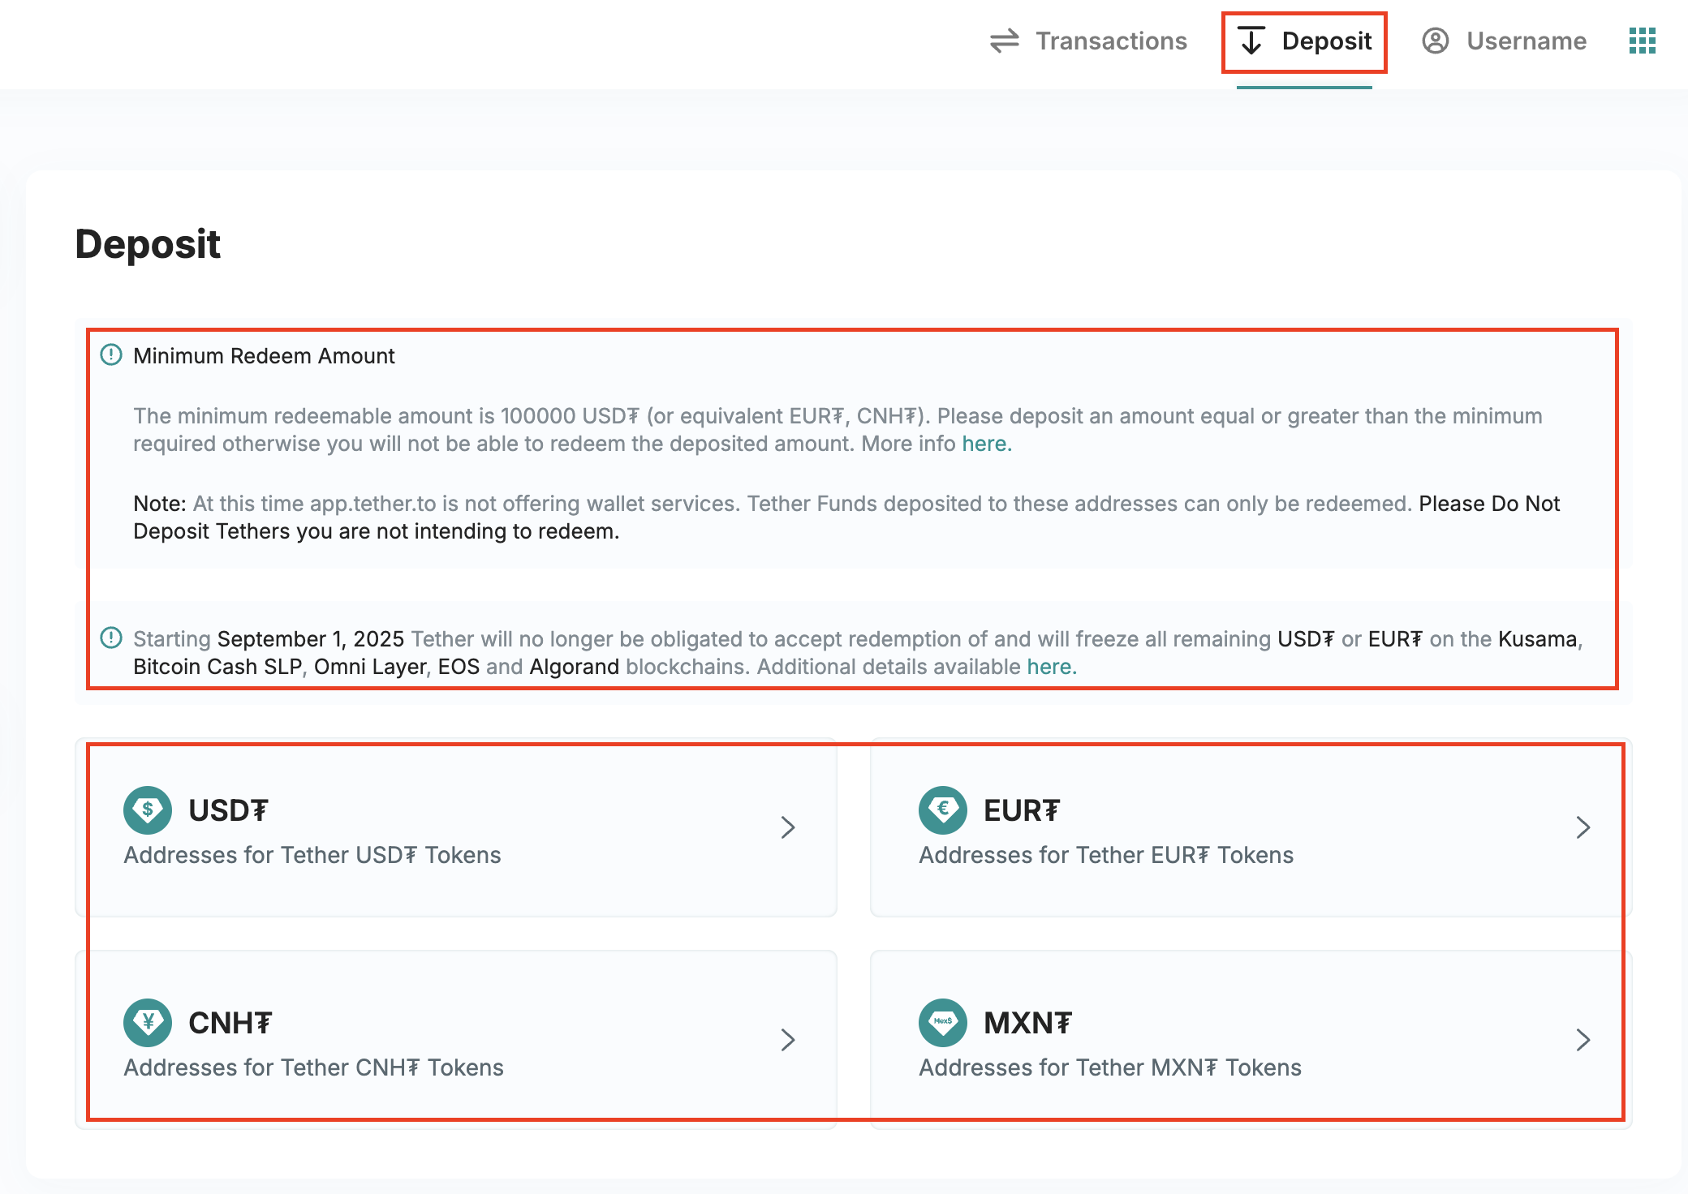Click the Deposit download arrow icon
1688x1194 pixels.
click(x=1251, y=41)
